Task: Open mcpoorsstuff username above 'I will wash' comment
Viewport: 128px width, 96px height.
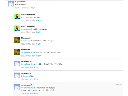Action: coord(26,85)
